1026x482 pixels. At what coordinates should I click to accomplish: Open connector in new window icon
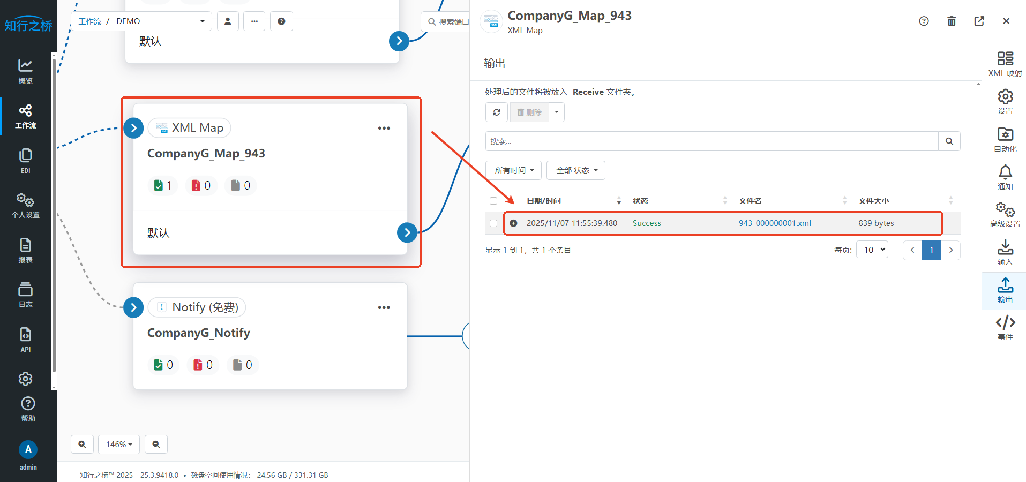tap(979, 21)
